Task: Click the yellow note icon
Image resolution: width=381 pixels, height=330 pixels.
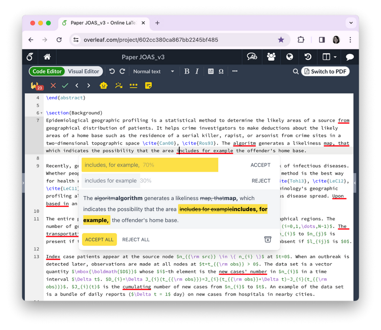Action: coord(148,86)
